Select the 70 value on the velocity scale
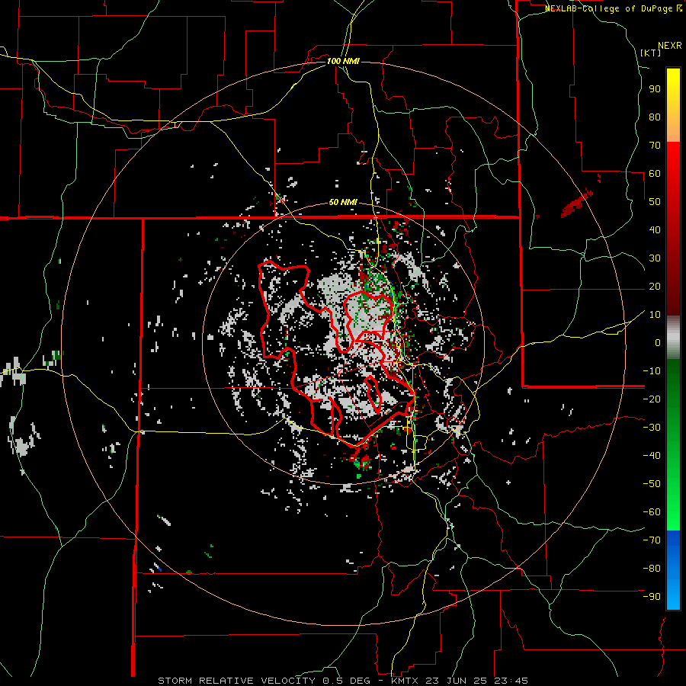The image size is (686, 686). coord(655,146)
